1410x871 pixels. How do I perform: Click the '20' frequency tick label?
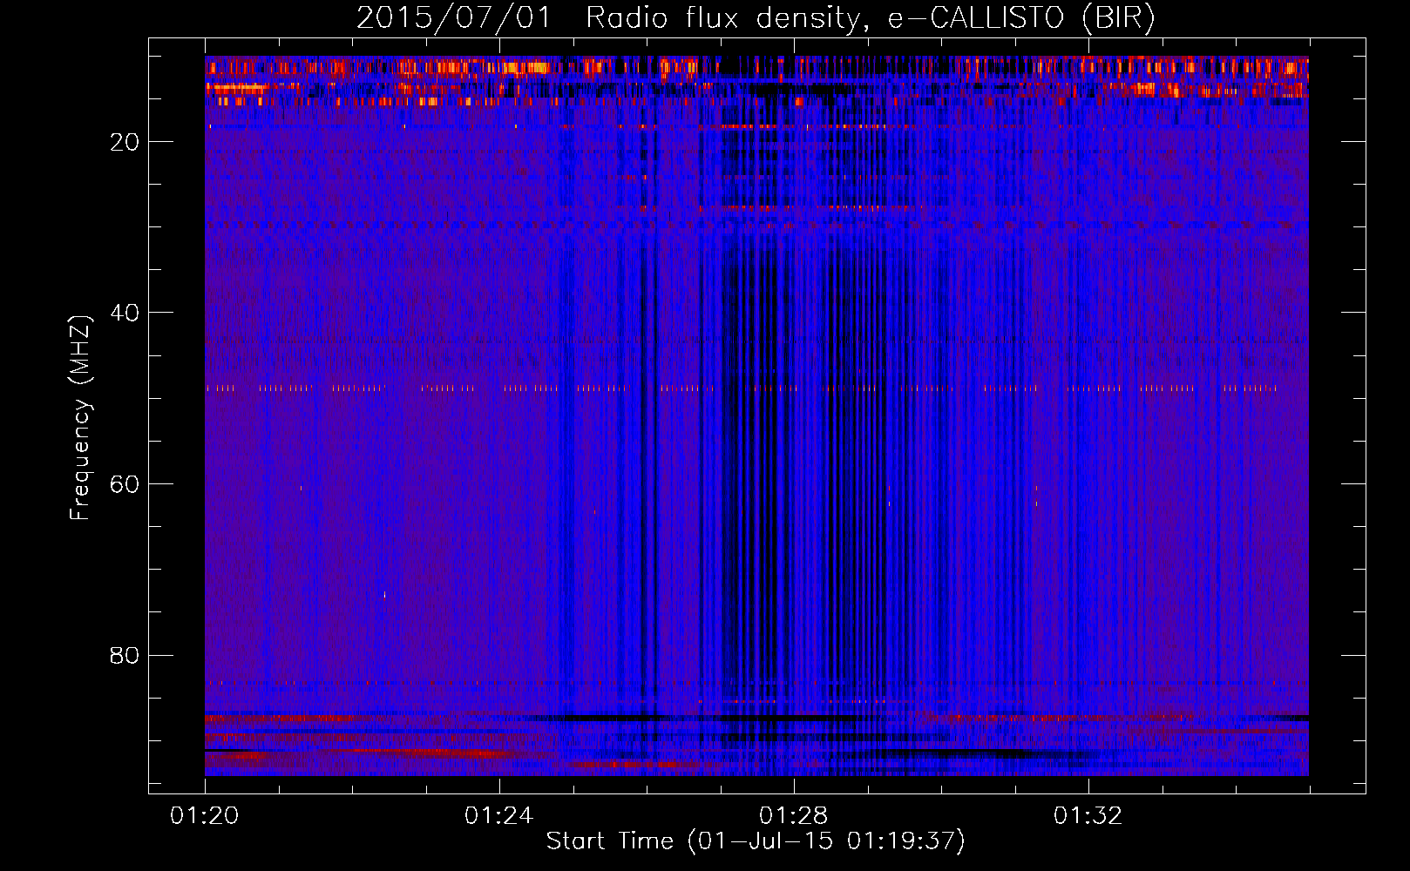point(125,143)
